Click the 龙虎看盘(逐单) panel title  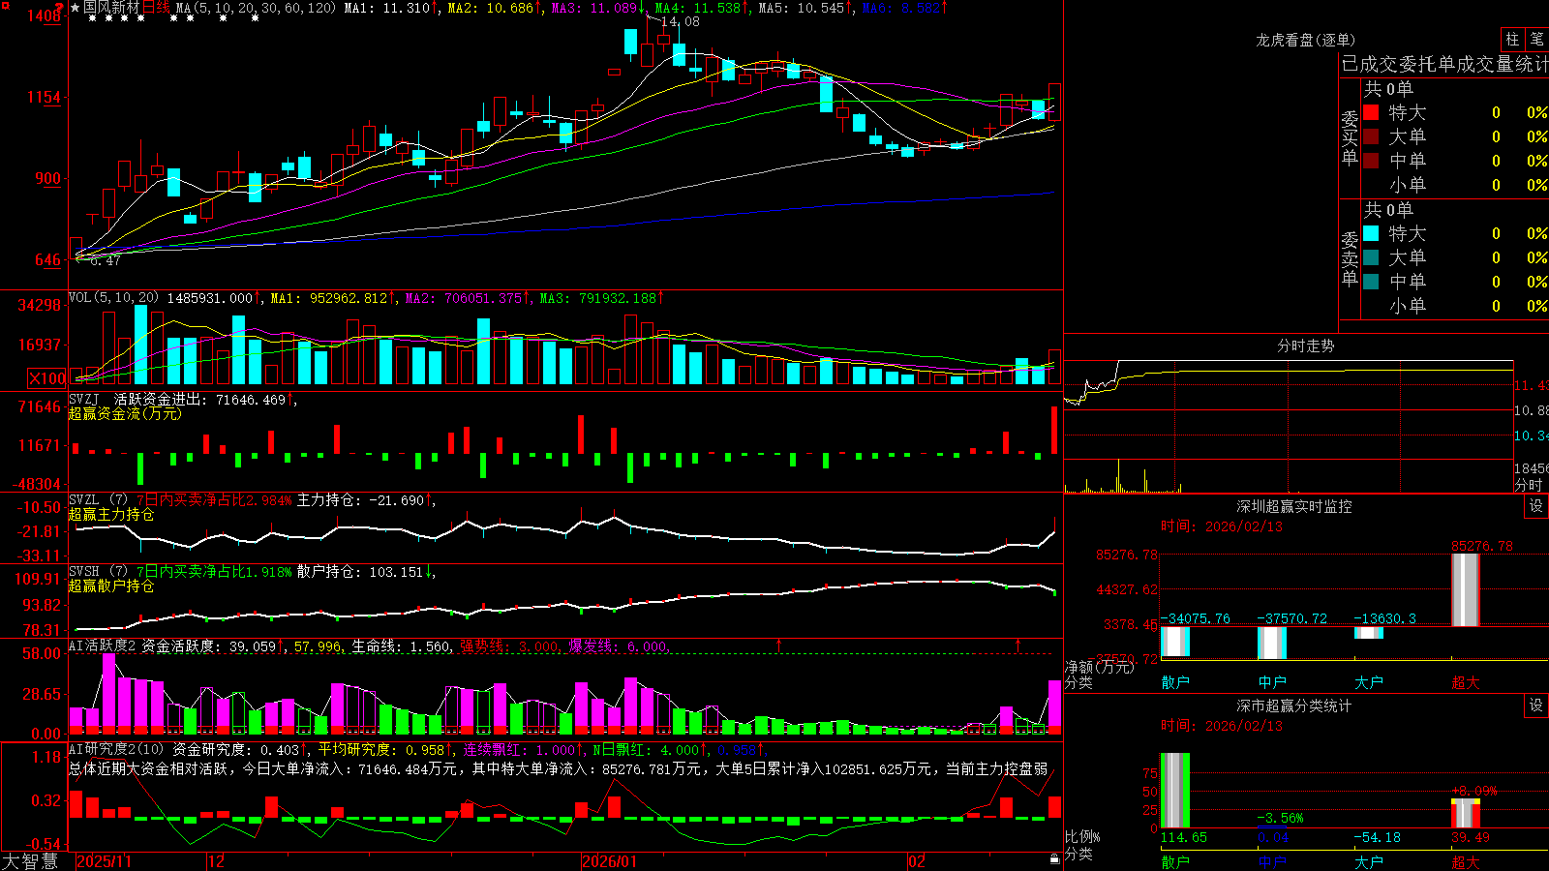(x=1305, y=40)
